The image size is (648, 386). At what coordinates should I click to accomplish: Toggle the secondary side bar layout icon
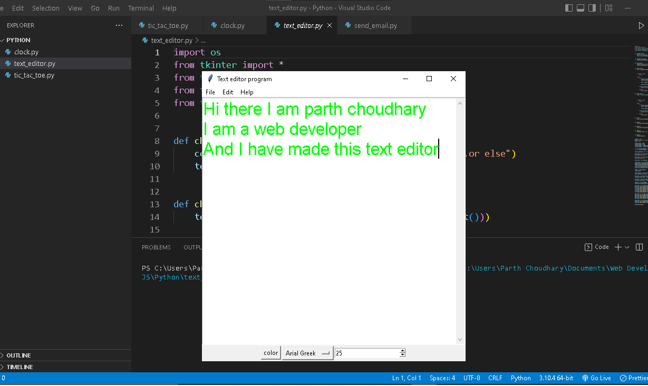coord(592,8)
